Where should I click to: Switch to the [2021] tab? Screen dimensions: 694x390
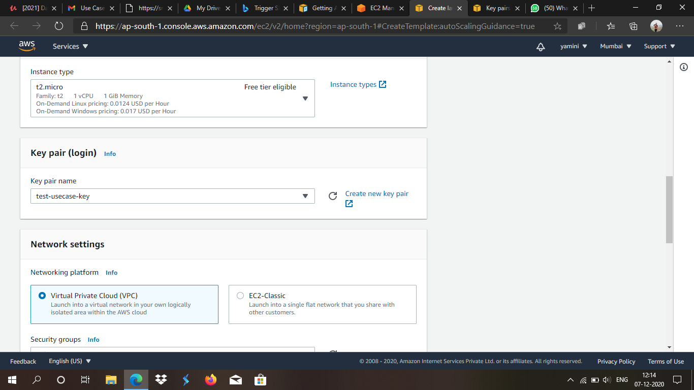(33, 8)
